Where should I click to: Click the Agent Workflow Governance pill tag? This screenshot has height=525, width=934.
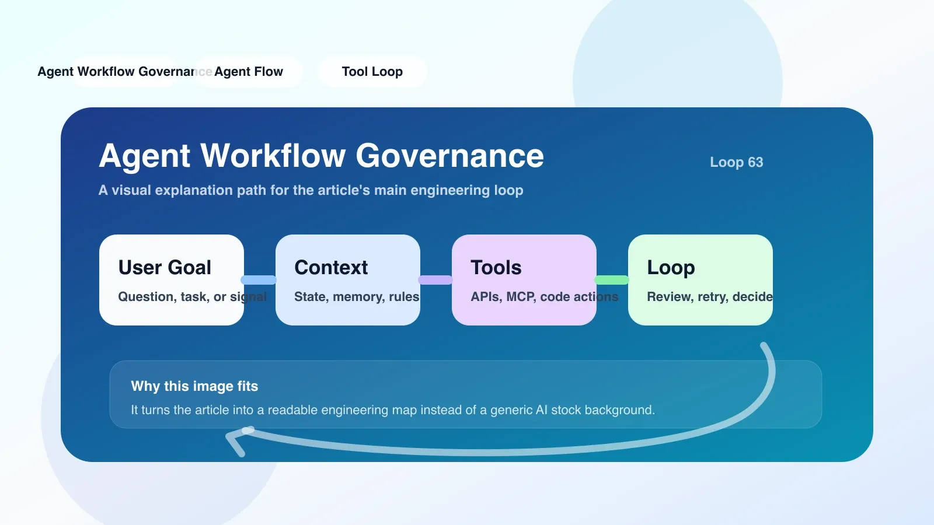coord(125,72)
